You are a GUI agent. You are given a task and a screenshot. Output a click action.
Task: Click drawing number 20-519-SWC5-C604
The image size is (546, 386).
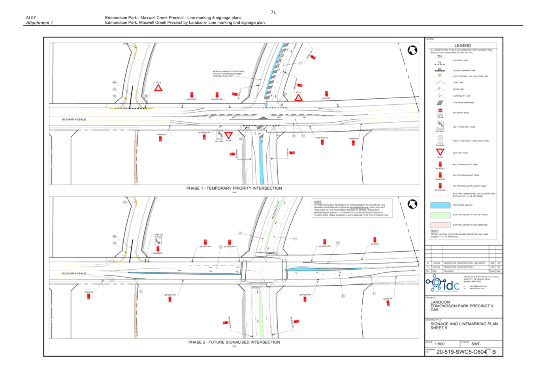point(461,352)
